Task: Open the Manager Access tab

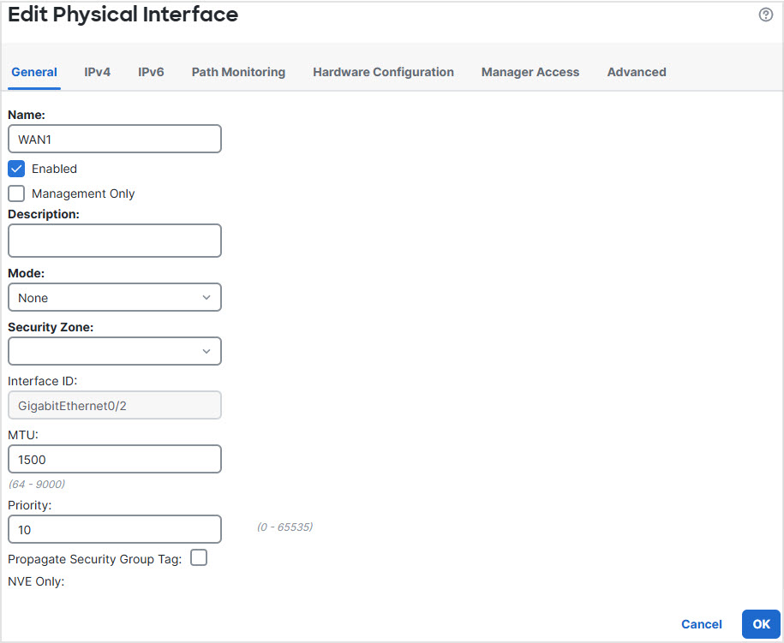Action: click(x=530, y=72)
